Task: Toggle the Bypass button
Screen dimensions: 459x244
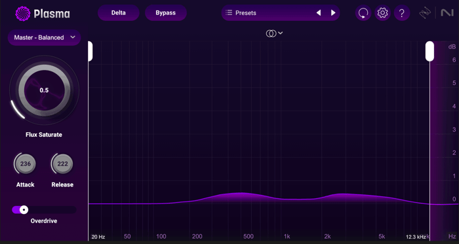Action: click(x=166, y=13)
